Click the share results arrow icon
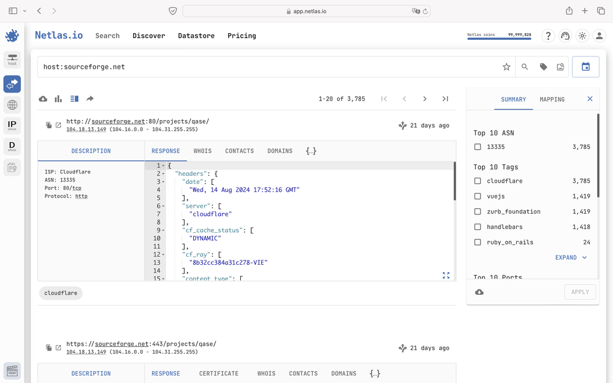 point(89,99)
